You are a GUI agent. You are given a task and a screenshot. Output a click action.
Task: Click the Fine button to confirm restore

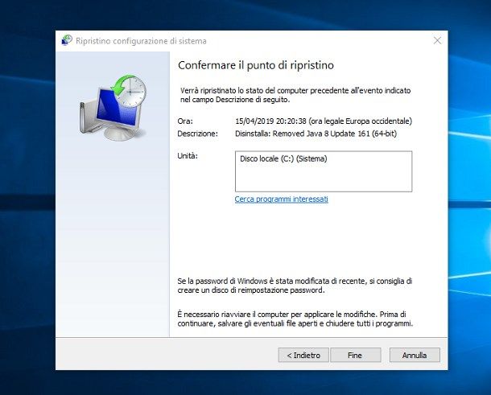[356, 356]
